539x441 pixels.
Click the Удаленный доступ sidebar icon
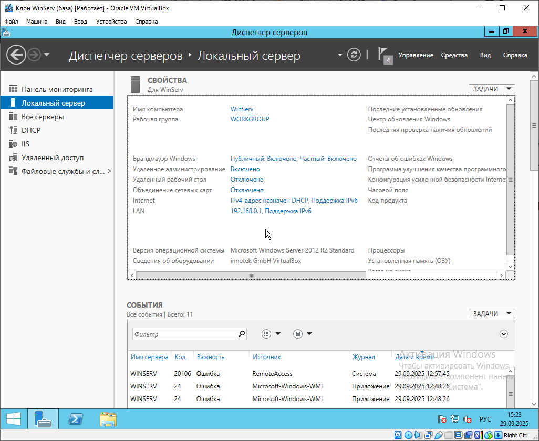point(13,157)
